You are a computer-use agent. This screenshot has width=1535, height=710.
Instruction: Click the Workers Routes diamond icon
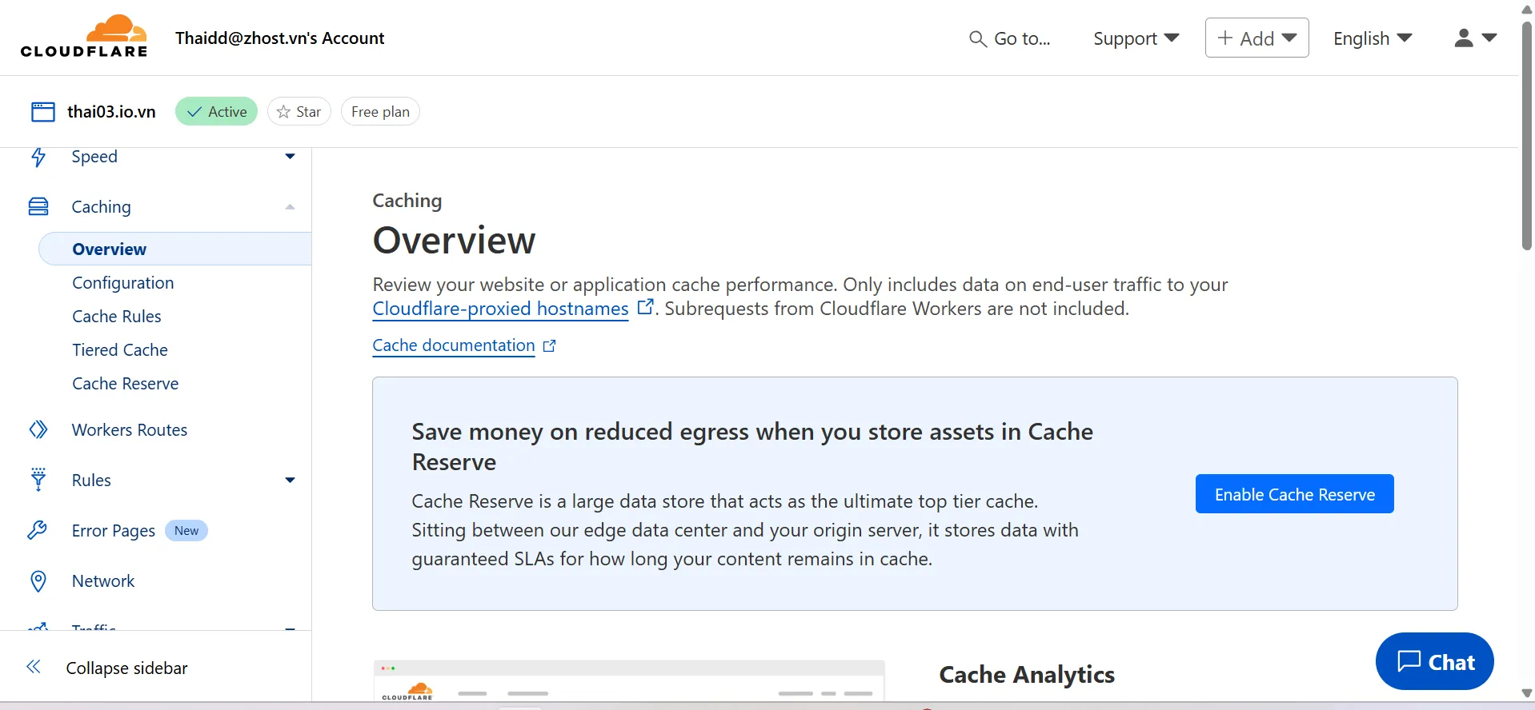click(x=38, y=430)
